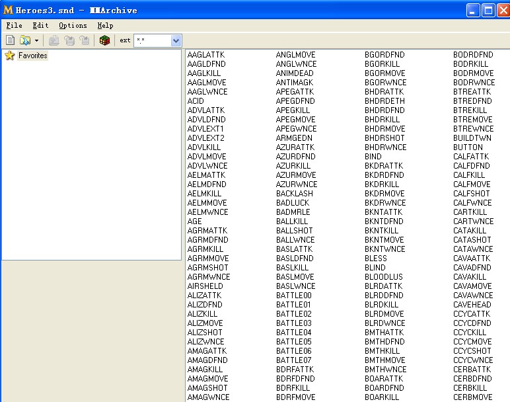510x402 pixels.
Task: Select the BIND file entry
Action: [373, 157]
